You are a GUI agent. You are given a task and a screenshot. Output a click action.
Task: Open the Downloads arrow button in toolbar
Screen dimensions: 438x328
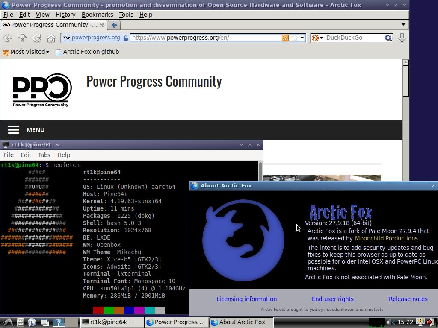(x=402, y=38)
